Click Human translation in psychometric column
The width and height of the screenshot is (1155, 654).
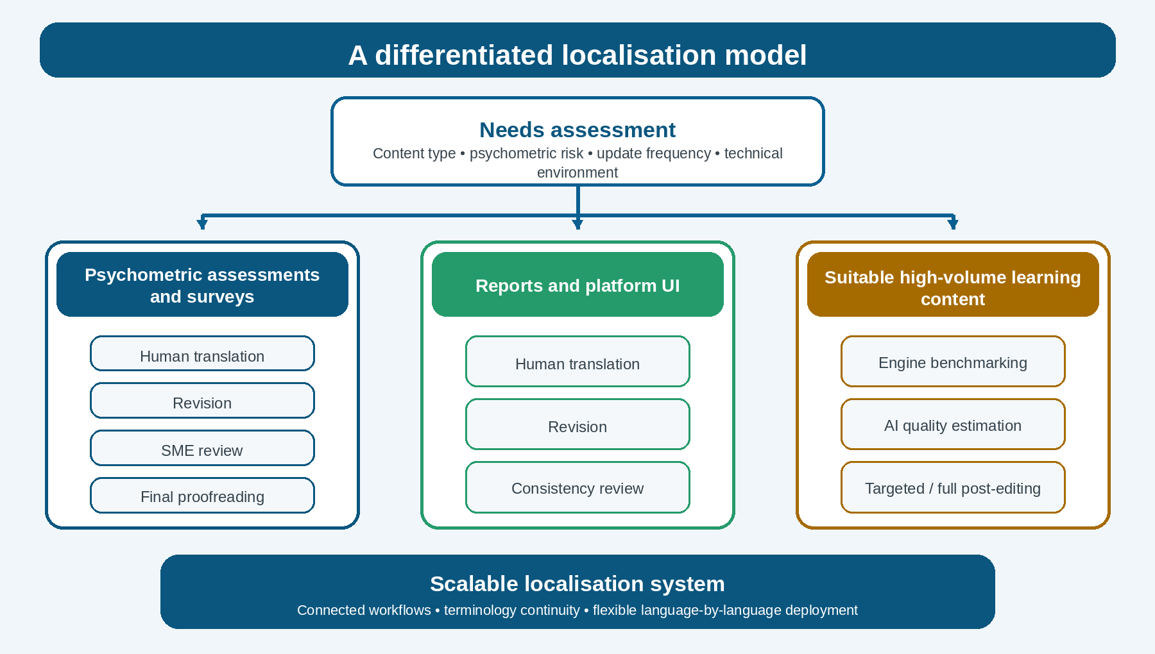click(202, 353)
